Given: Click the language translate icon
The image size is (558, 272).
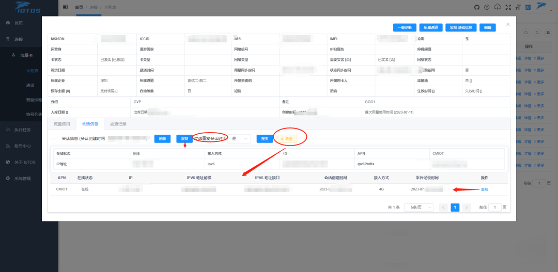Looking at the screenshot, I should (528, 7).
